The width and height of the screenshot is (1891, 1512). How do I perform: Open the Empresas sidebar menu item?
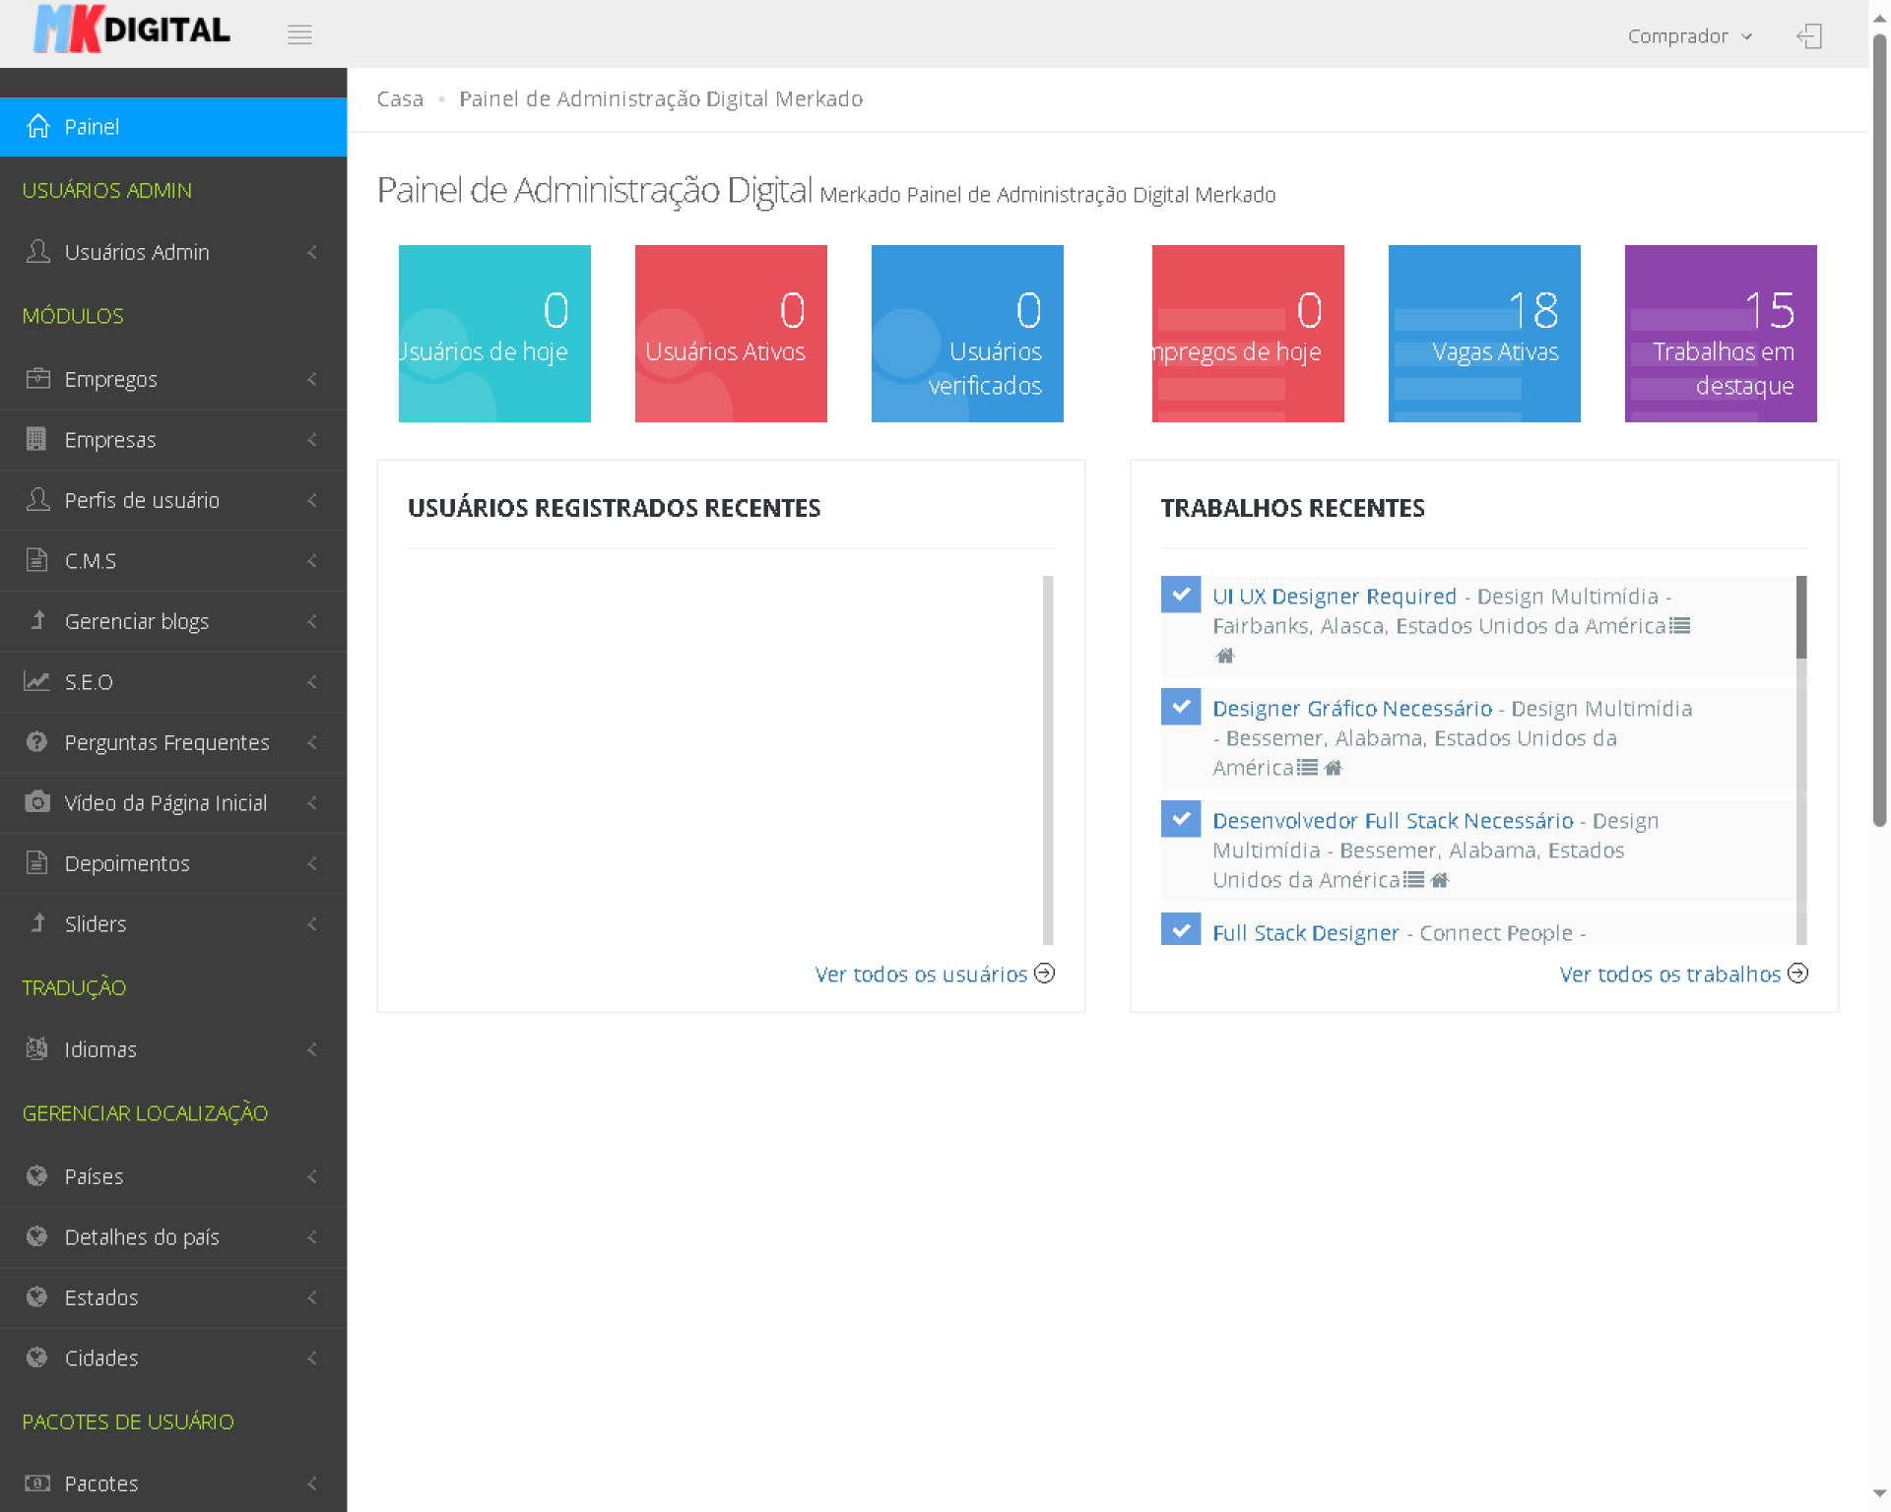click(110, 440)
